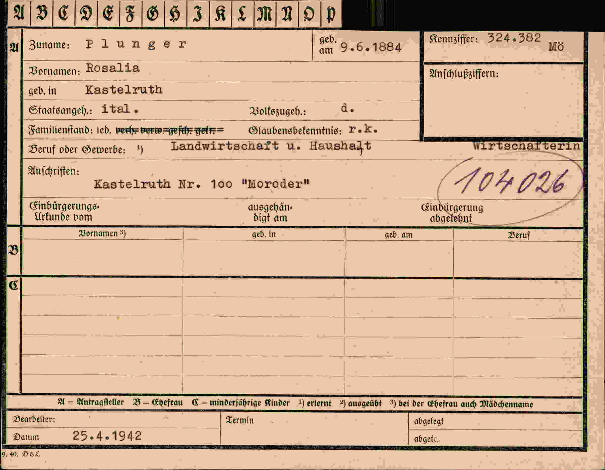Click the 'Vornamen:' label in section A
Screen dimensions: 605x470
[54, 71]
